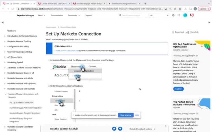Click the thumbs down feedback icon
212x132 pixels.
(x=120, y=129)
